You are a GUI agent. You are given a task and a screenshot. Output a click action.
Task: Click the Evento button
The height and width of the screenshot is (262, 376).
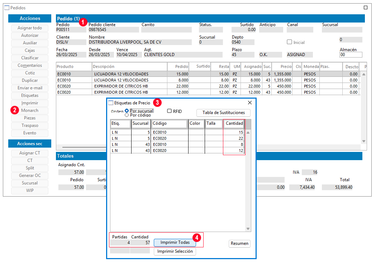click(x=30, y=133)
